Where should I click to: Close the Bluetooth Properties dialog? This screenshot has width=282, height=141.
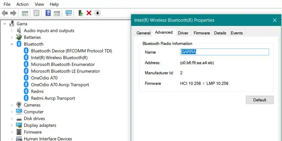coord(274,20)
